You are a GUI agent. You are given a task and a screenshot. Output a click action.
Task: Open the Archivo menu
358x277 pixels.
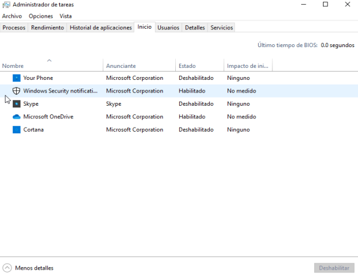coord(11,16)
